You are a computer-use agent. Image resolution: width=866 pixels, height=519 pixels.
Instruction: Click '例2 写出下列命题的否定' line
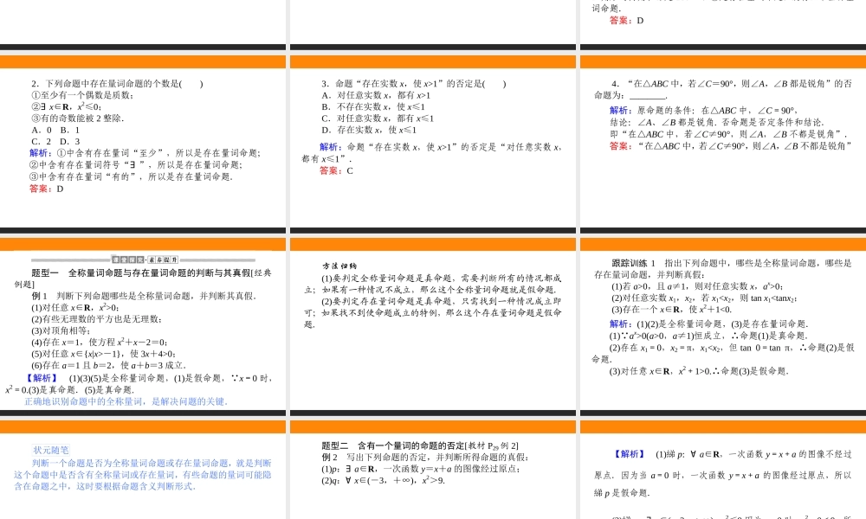coord(425,458)
